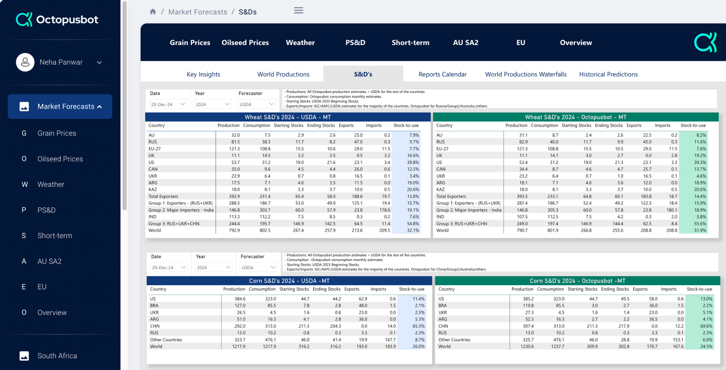726x370 pixels.
Task: Select Total Exporters row in Wheat USDA table
Action: (x=284, y=197)
